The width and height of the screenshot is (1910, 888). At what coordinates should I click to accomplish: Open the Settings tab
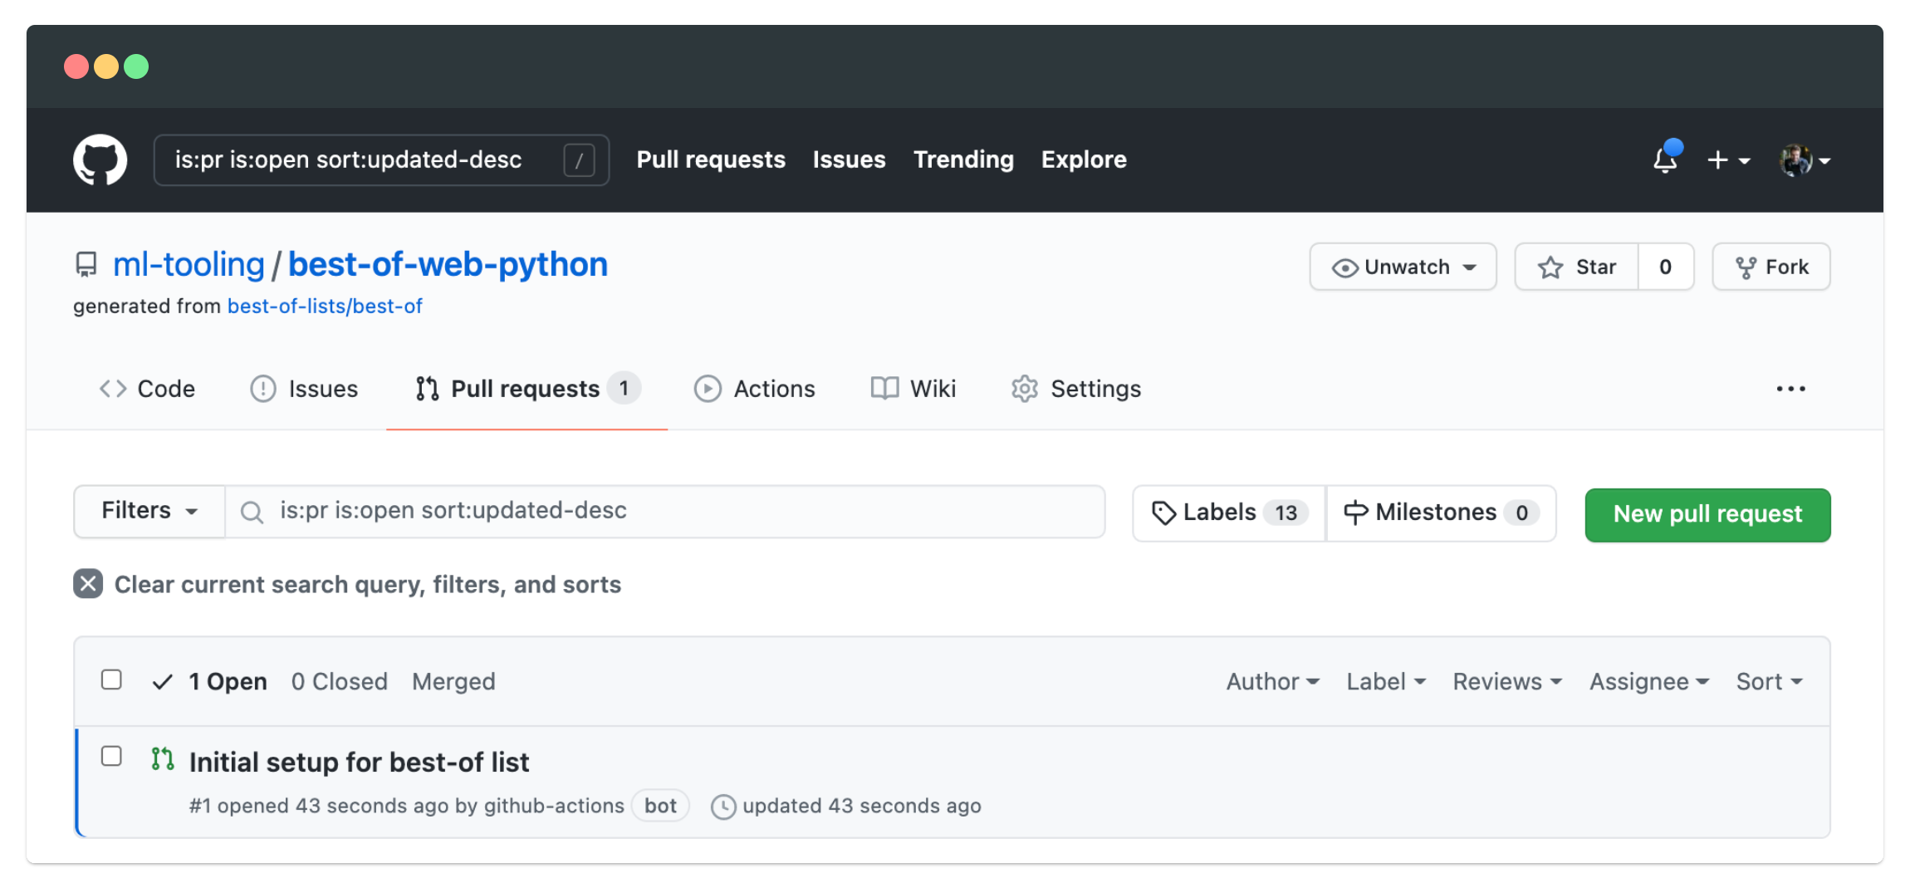[1076, 389]
